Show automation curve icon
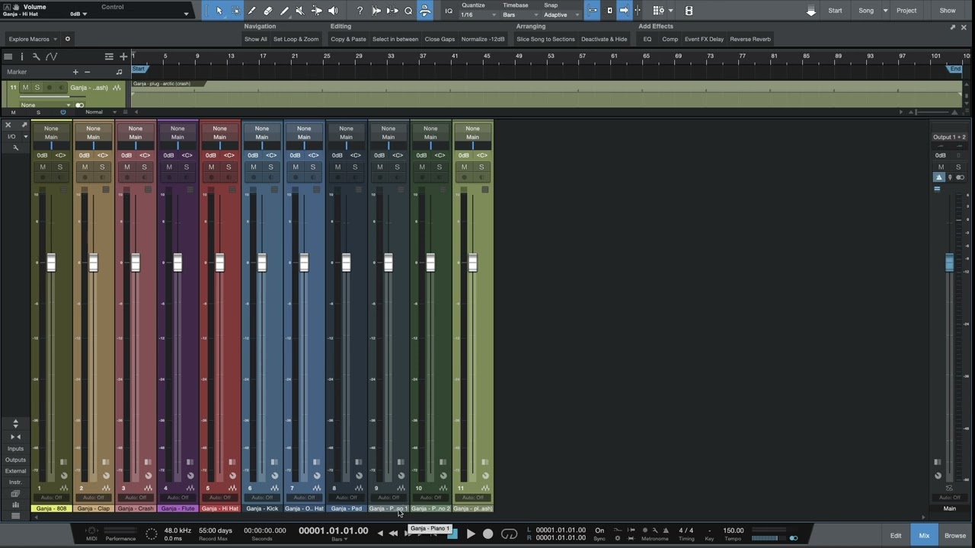 (51, 56)
